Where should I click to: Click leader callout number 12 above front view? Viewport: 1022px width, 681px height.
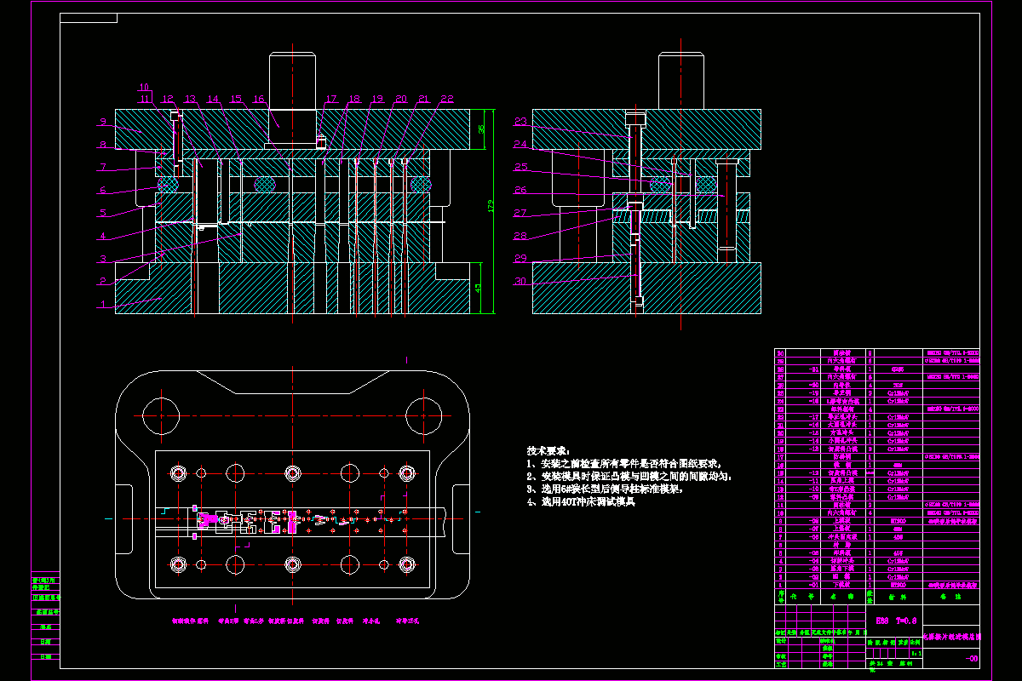pyautogui.click(x=167, y=100)
